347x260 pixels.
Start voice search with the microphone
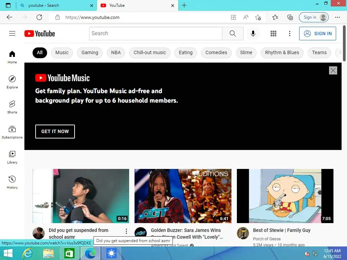253,34
